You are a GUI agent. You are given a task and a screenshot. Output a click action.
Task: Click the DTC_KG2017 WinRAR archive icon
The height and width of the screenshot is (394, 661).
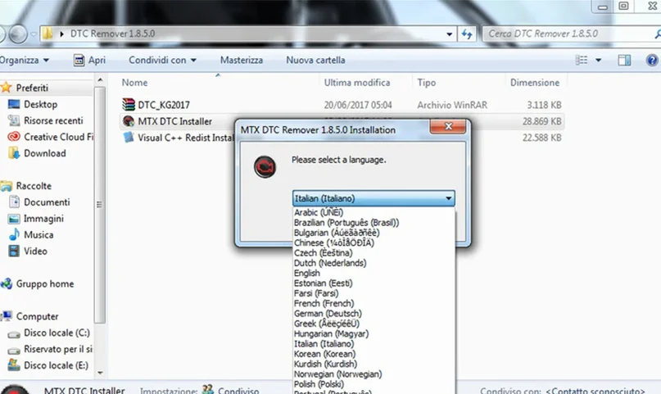pos(129,105)
